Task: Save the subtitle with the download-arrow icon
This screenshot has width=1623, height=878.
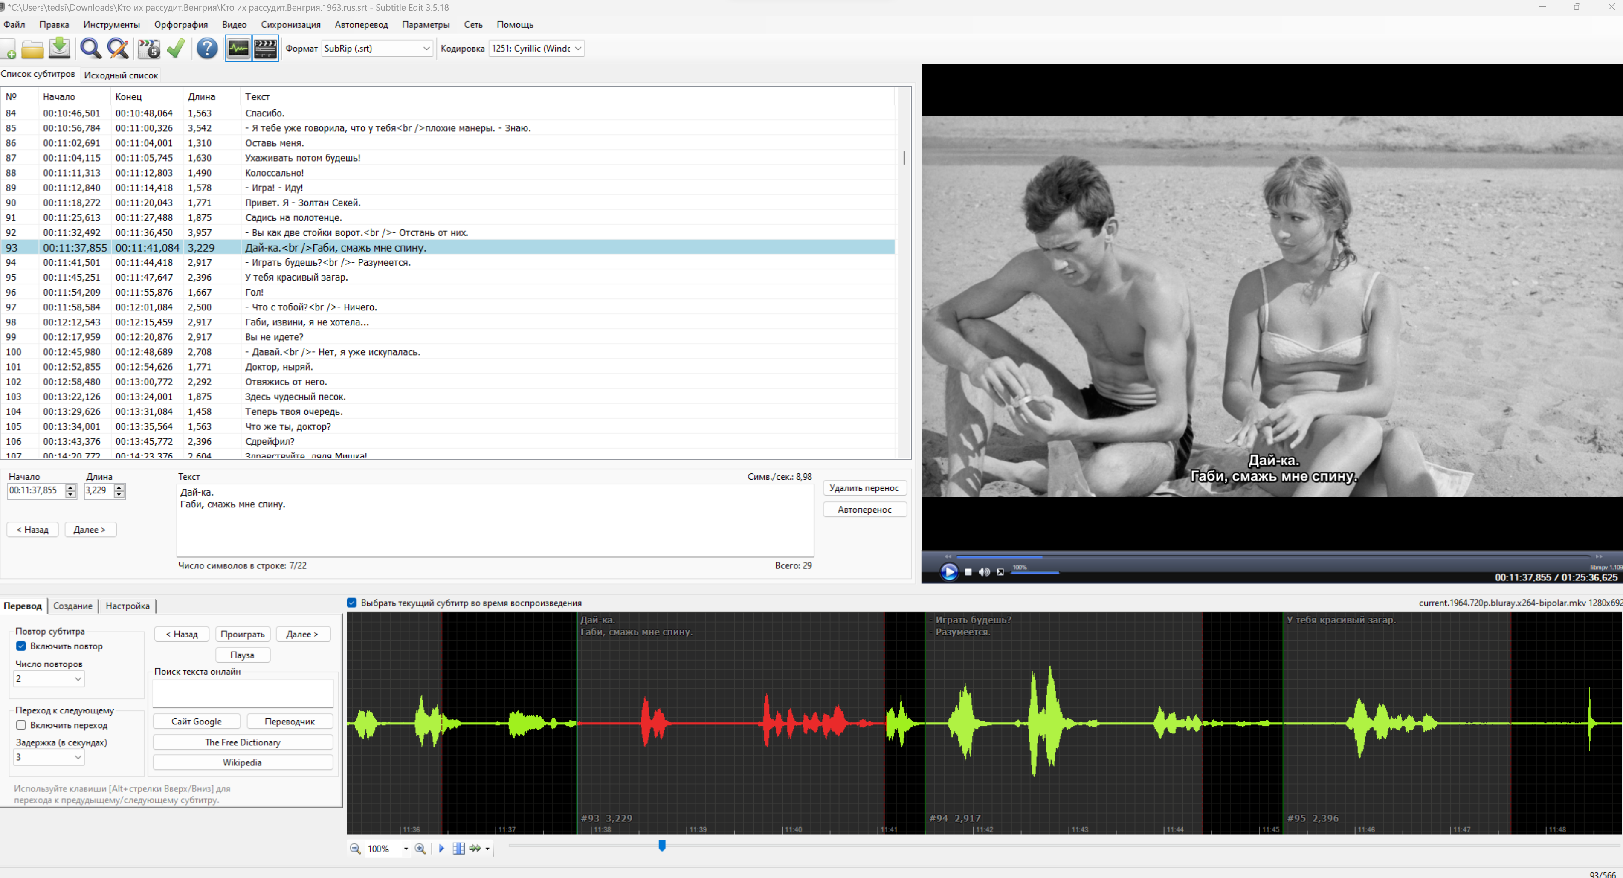Action: pyautogui.click(x=60, y=49)
